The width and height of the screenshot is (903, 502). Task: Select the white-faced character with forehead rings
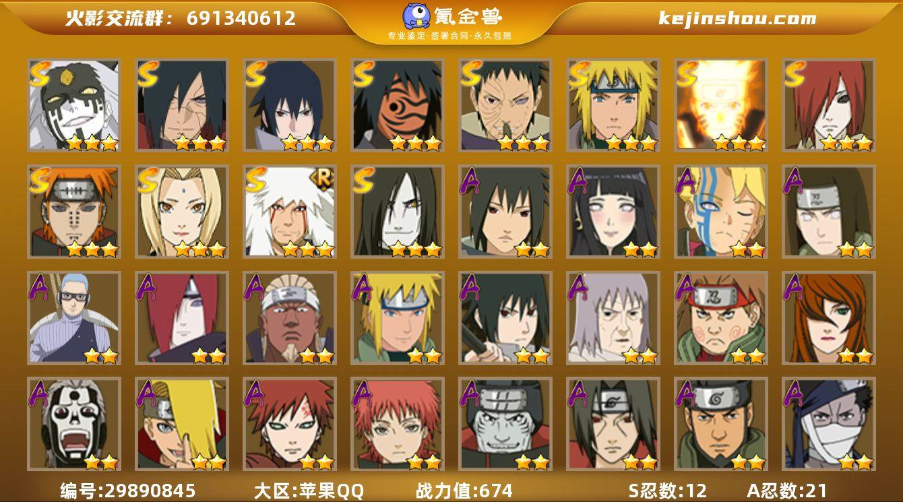pyautogui.click(x=73, y=105)
